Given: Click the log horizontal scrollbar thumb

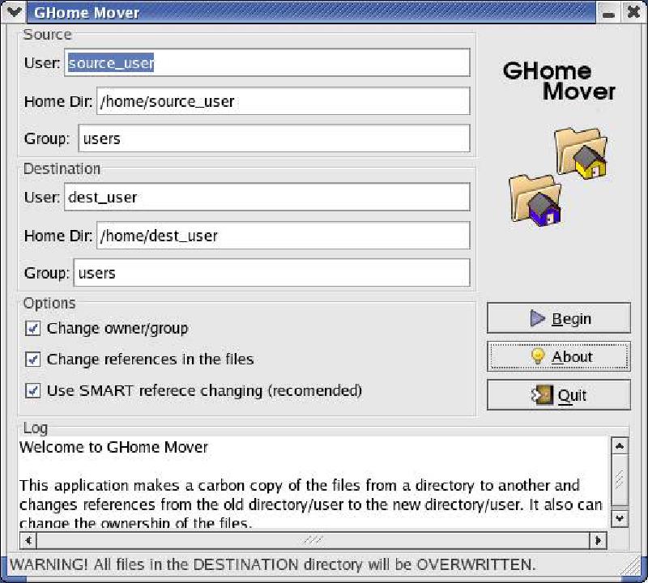Looking at the screenshot, I should pyautogui.click(x=313, y=540).
